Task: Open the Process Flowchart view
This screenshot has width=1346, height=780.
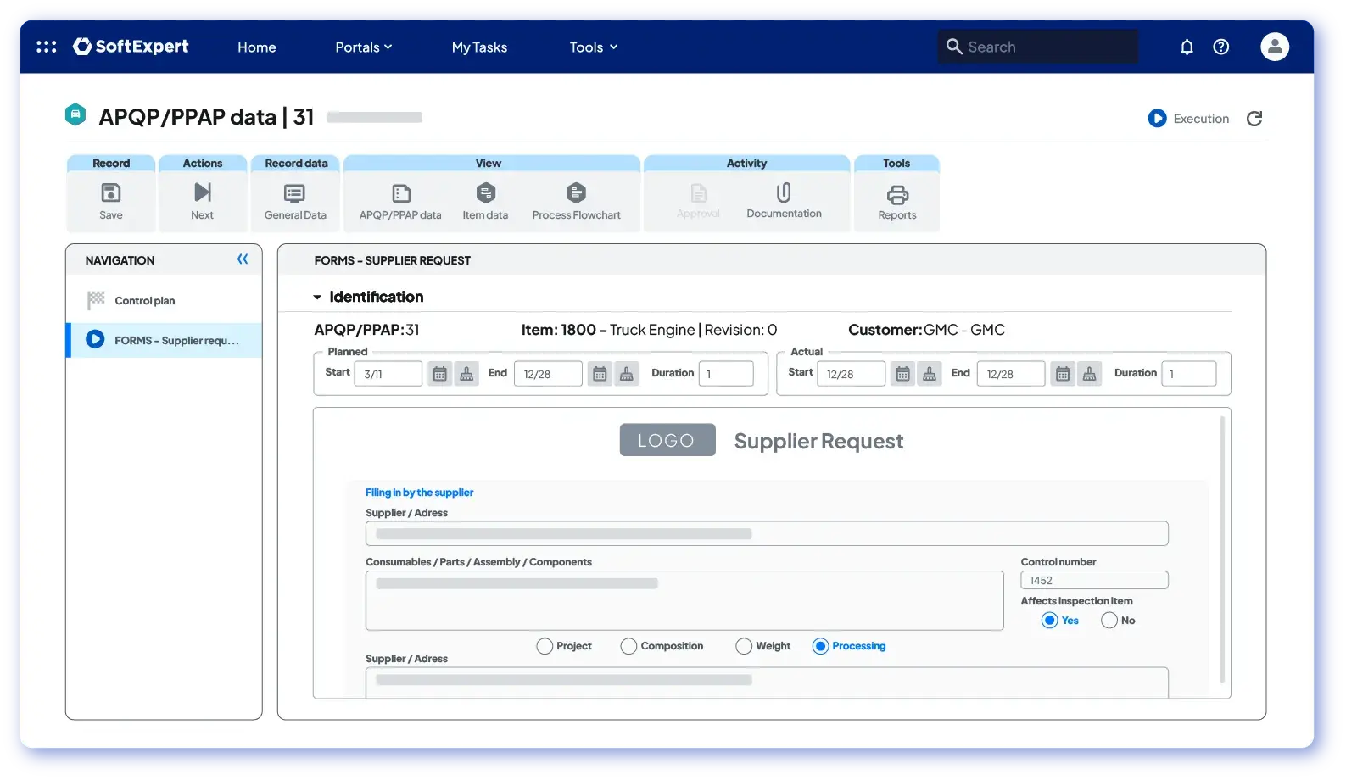Action: click(576, 201)
